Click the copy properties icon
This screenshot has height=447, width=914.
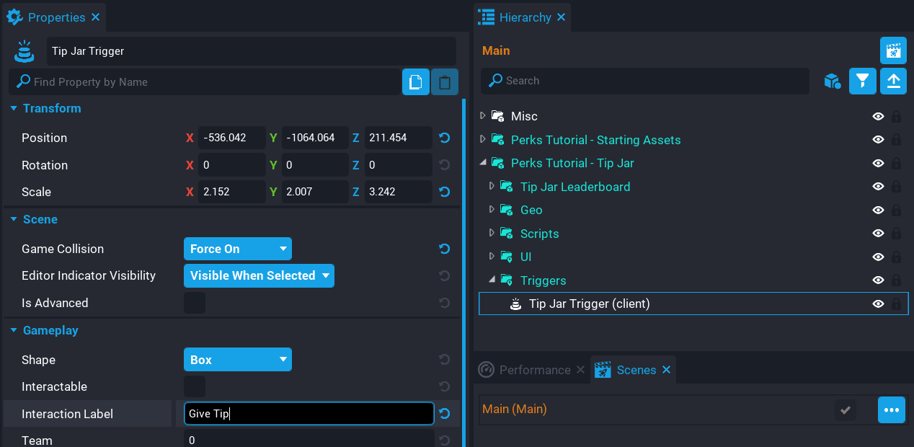pos(415,82)
